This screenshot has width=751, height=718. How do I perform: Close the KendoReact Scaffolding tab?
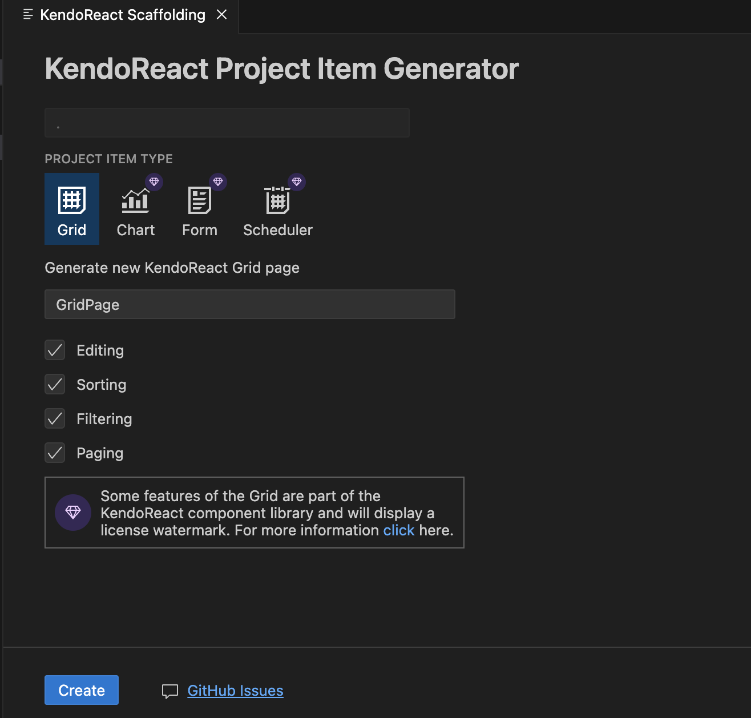221,15
